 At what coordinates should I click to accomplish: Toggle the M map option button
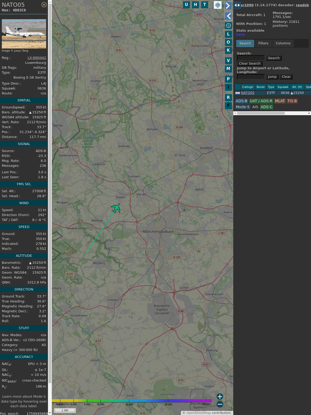pos(228,69)
